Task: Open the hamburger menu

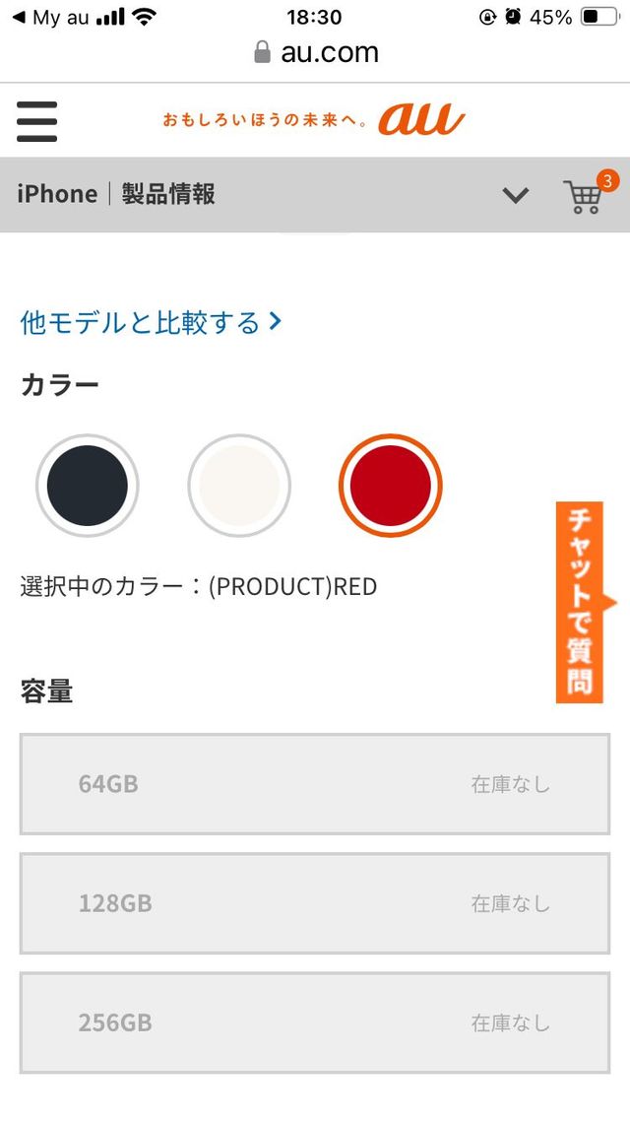Action: 36,121
